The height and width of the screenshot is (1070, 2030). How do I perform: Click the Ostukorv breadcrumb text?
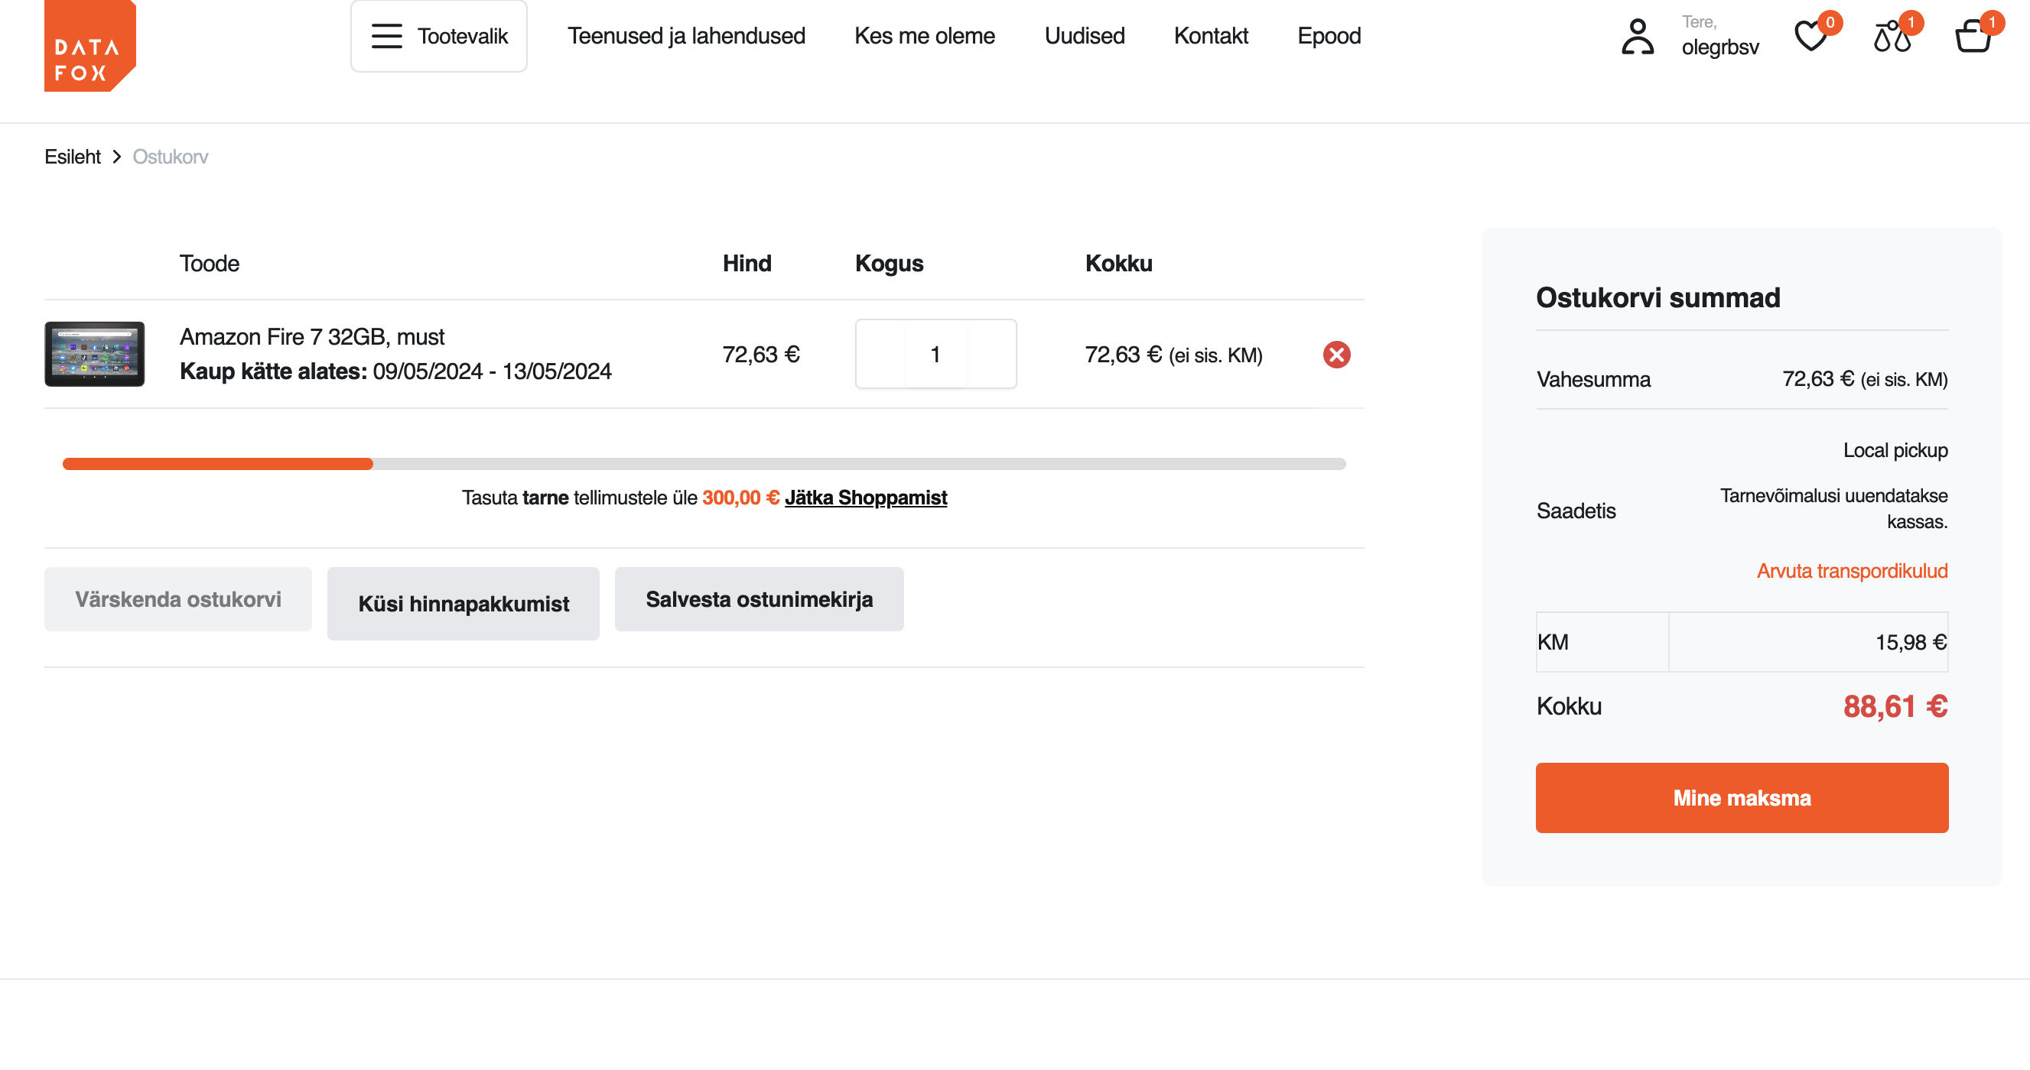point(171,157)
